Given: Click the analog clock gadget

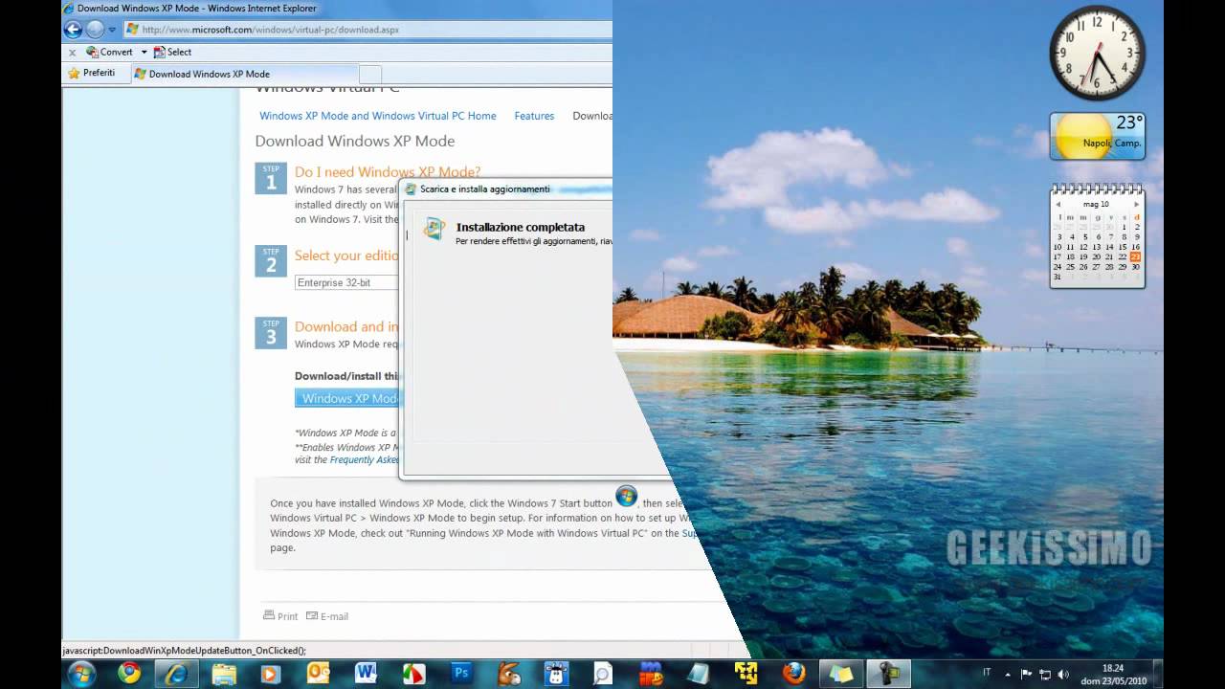Looking at the screenshot, I should [x=1098, y=54].
